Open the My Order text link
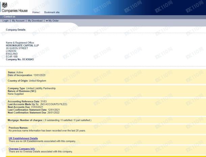Viewport: 206px width, 157px height. coord(53,21)
